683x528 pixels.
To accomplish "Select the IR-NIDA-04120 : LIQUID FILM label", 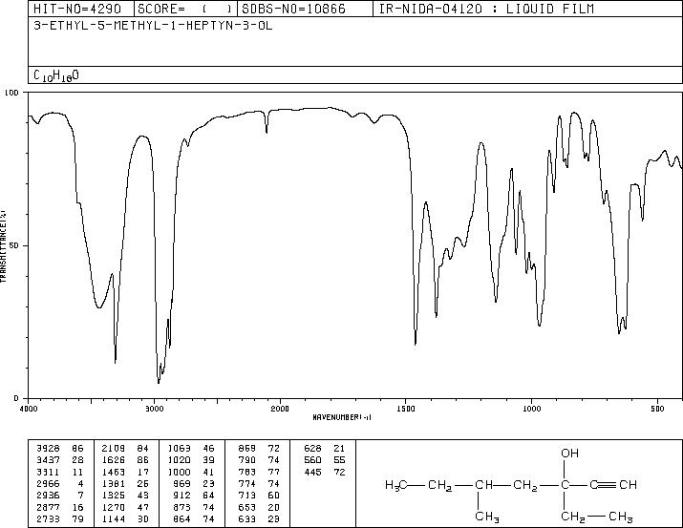I will [486, 9].
